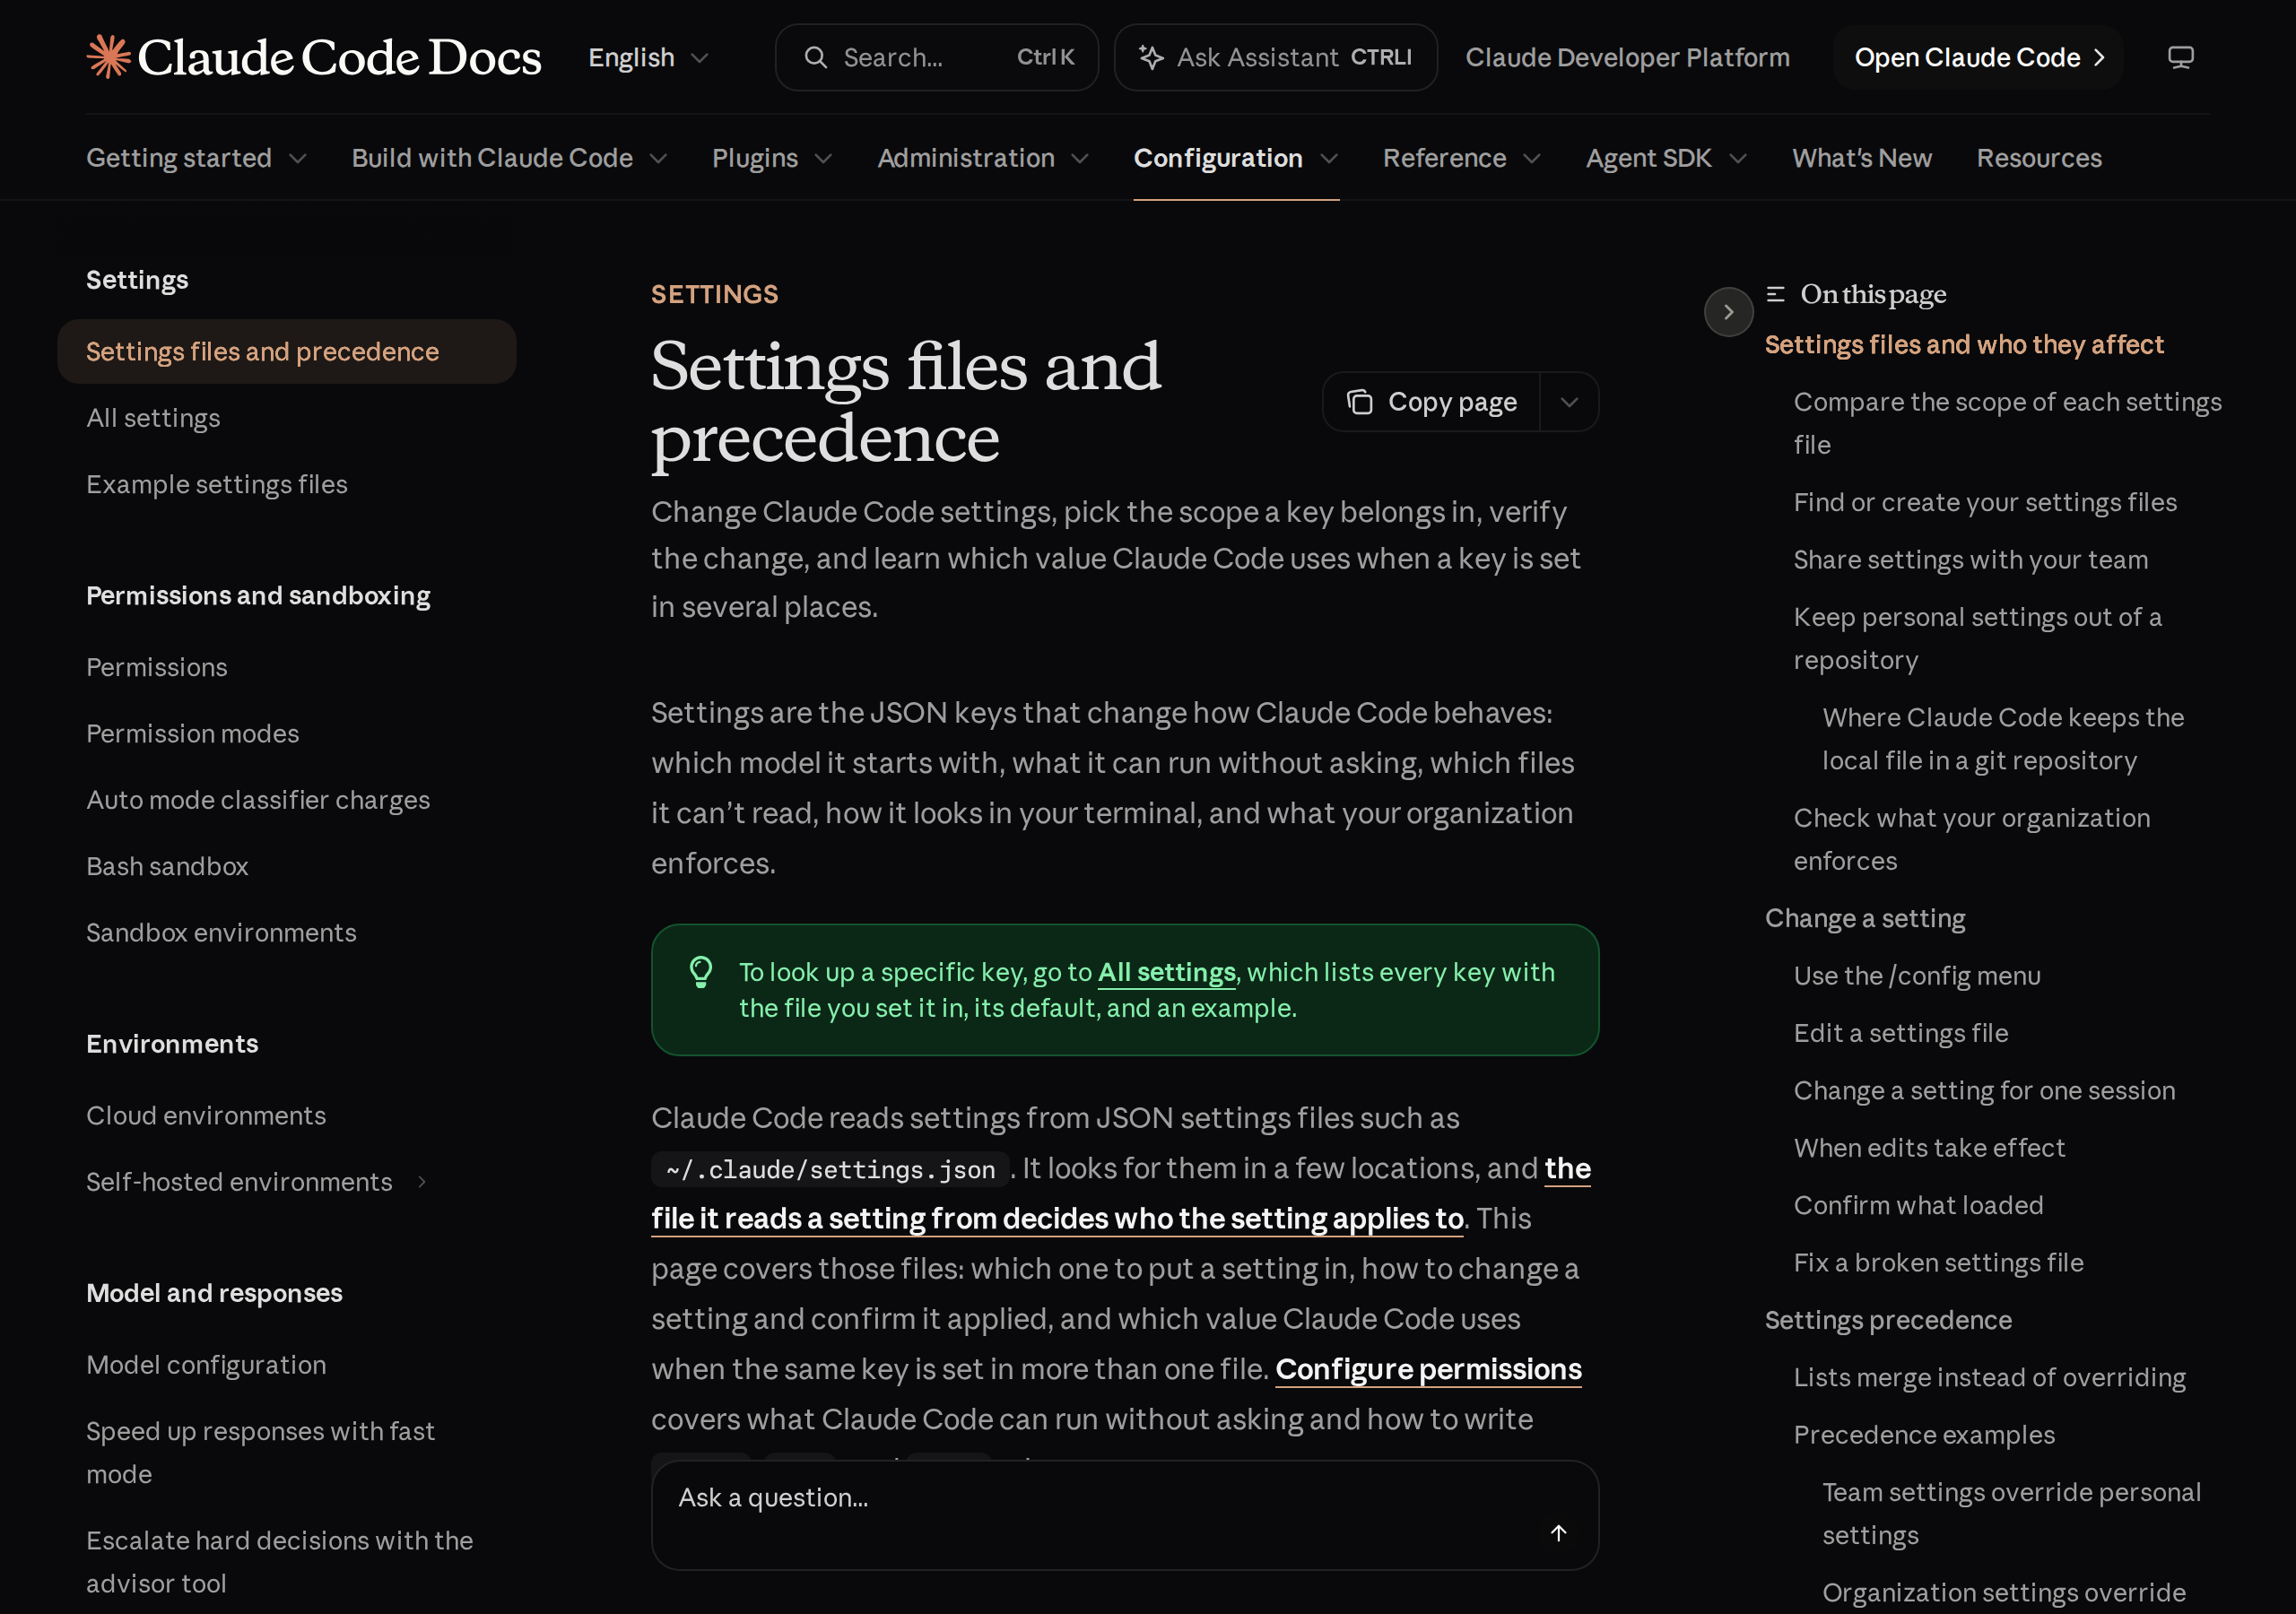This screenshot has width=2296, height=1614.
Task: Expand the Administration navigation menu
Action: [x=983, y=158]
